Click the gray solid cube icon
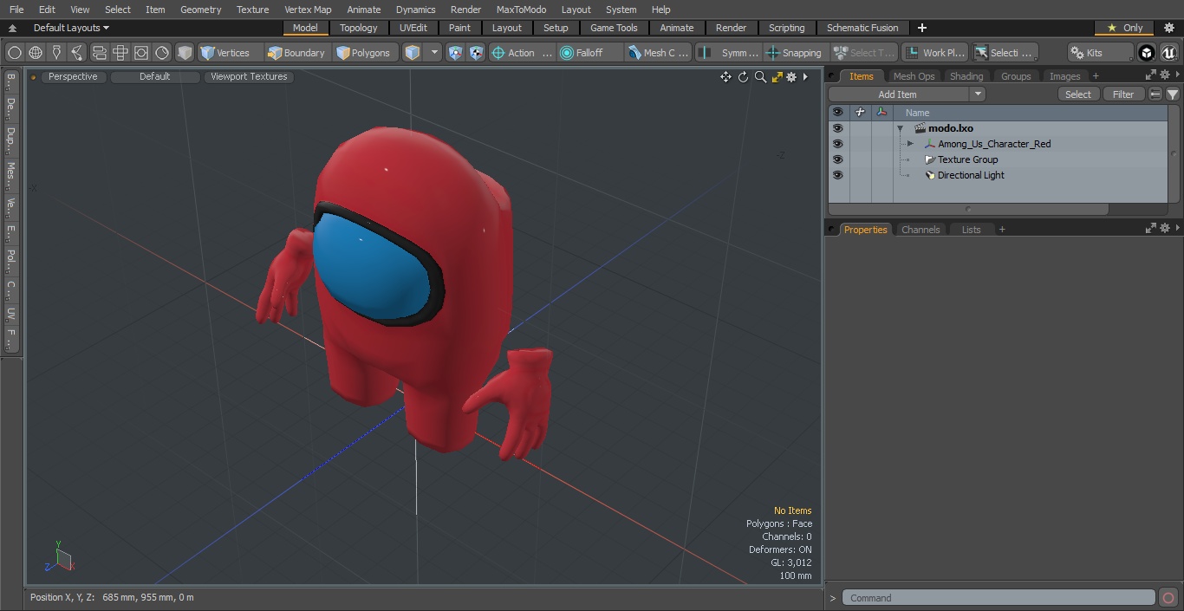Image resolution: width=1184 pixels, height=611 pixels. point(185,53)
